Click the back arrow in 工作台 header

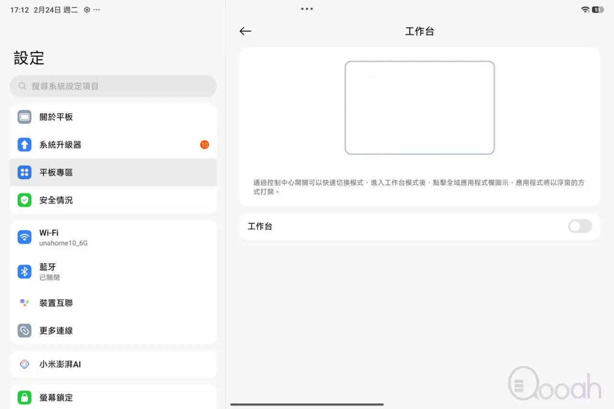[245, 32]
